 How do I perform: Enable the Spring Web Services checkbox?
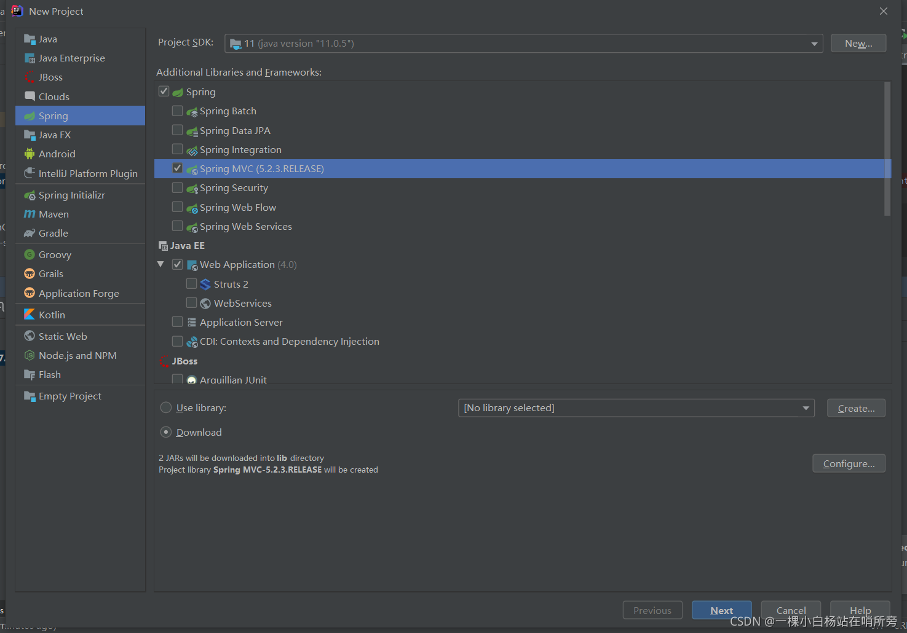[177, 226]
